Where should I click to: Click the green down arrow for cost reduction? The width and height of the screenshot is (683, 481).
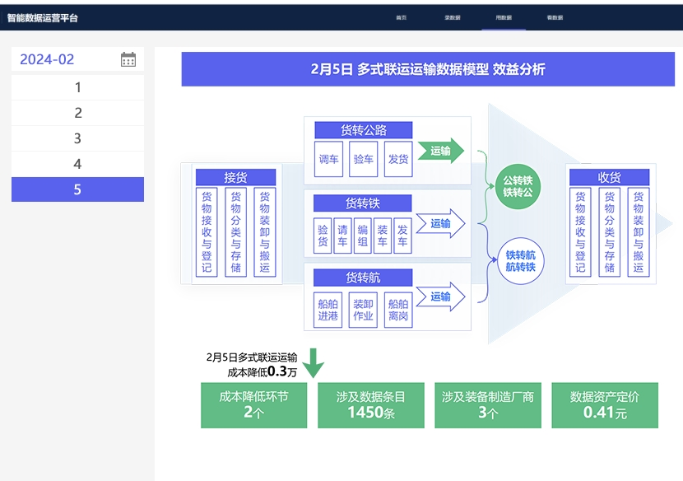(x=313, y=362)
